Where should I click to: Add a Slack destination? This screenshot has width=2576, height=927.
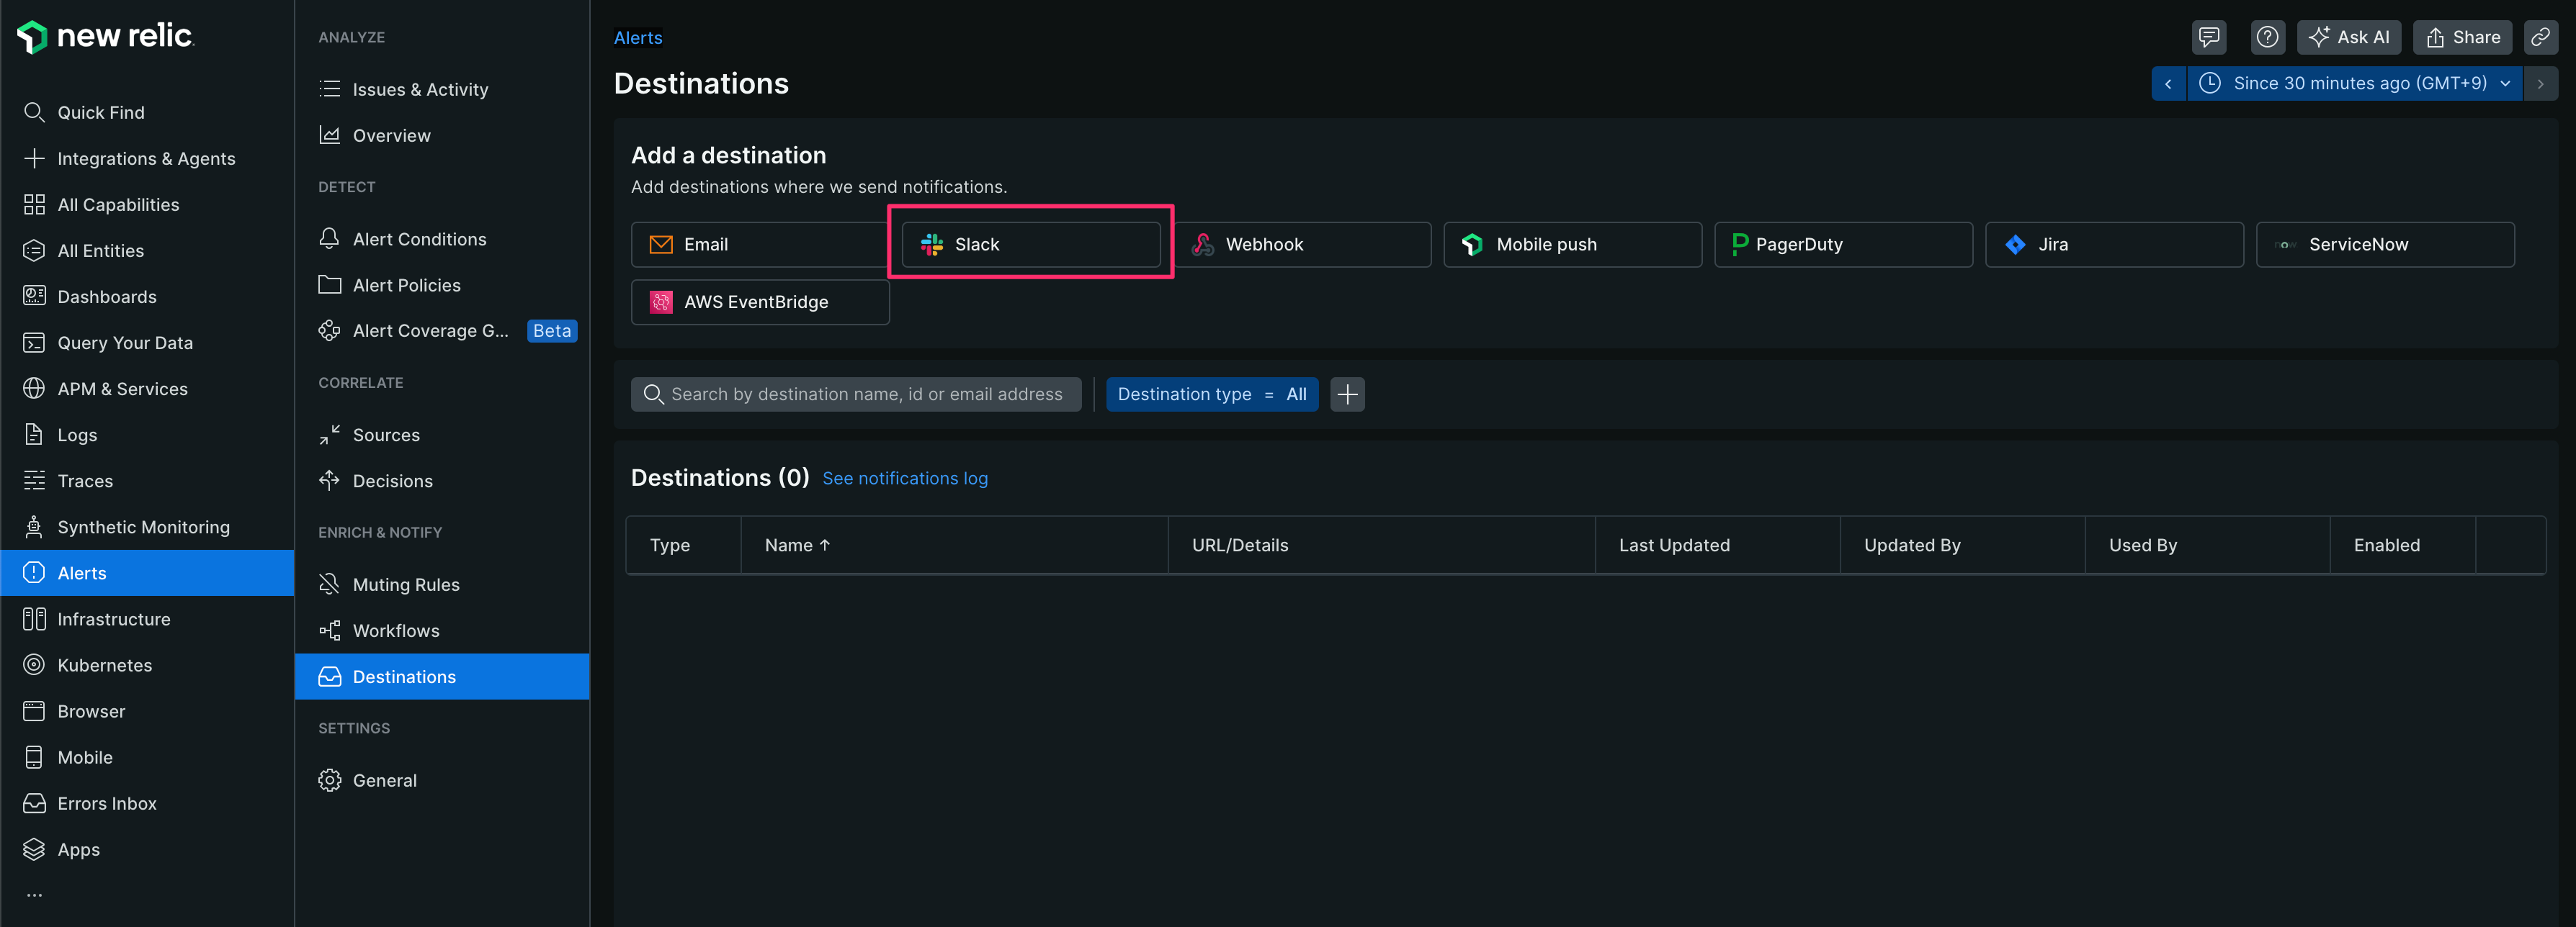point(1030,244)
